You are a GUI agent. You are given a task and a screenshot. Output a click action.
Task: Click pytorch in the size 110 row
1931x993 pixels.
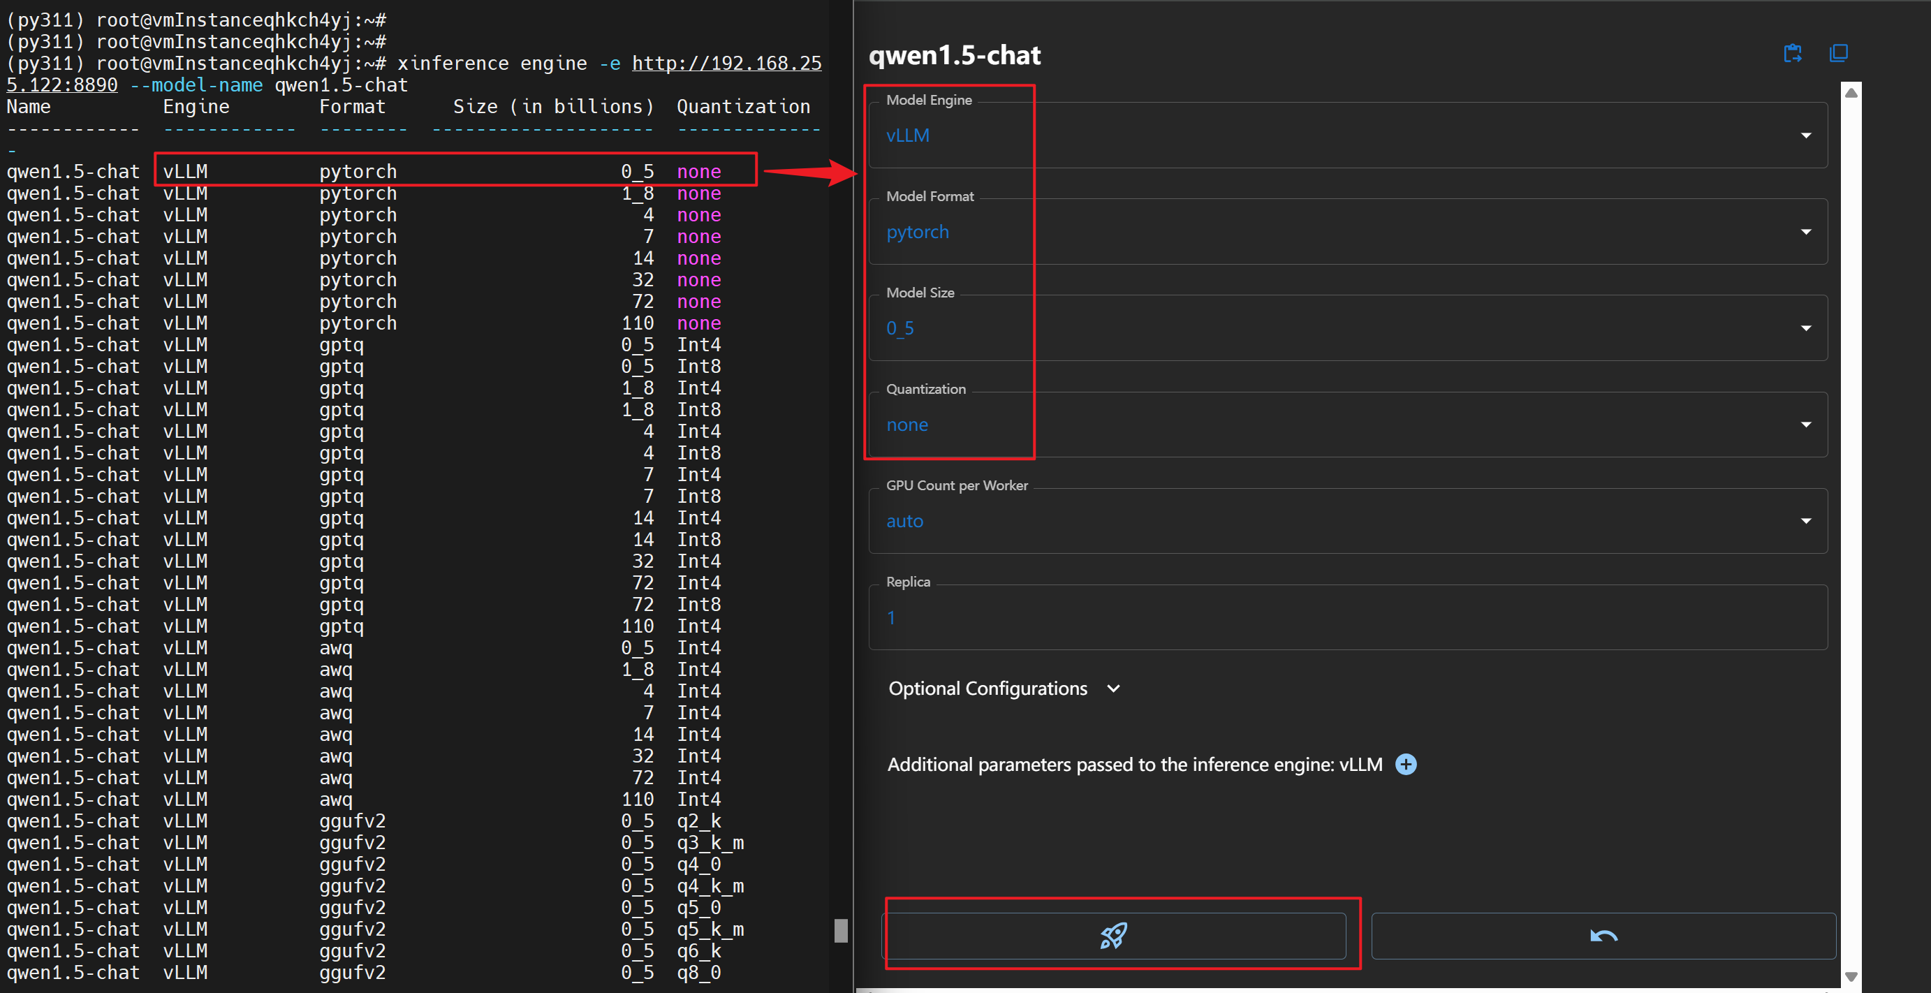click(x=358, y=323)
